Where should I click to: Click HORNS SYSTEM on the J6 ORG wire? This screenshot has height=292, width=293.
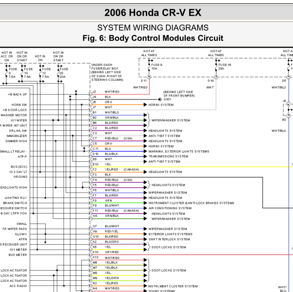pyautogui.click(x=161, y=105)
